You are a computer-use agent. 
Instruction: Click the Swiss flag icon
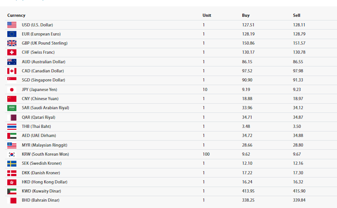12,52
